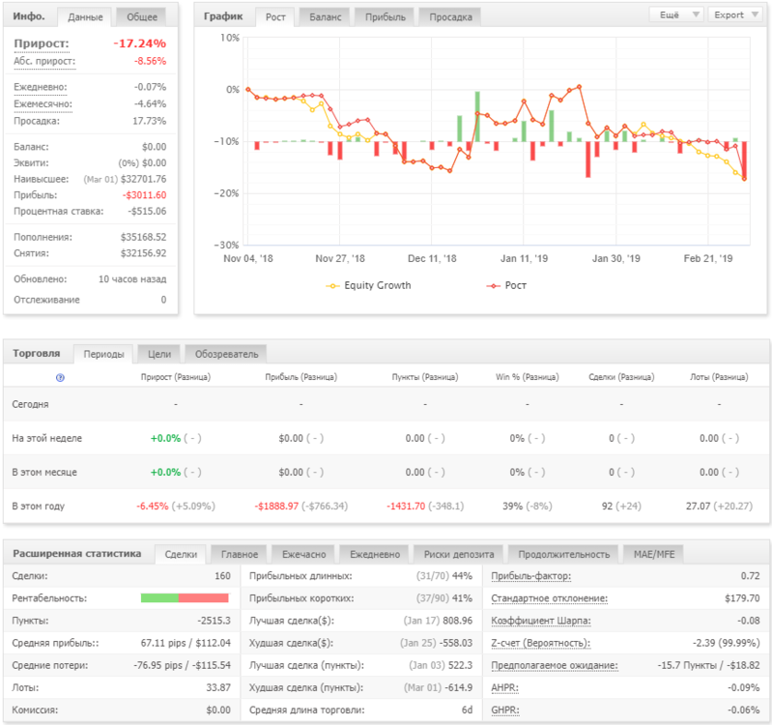Click the GHPR label
The height and width of the screenshot is (725, 772).
click(x=504, y=710)
